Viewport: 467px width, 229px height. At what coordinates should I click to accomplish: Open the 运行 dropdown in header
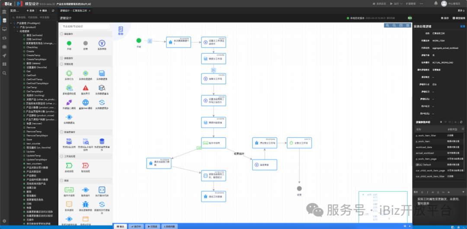click(397, 3)
